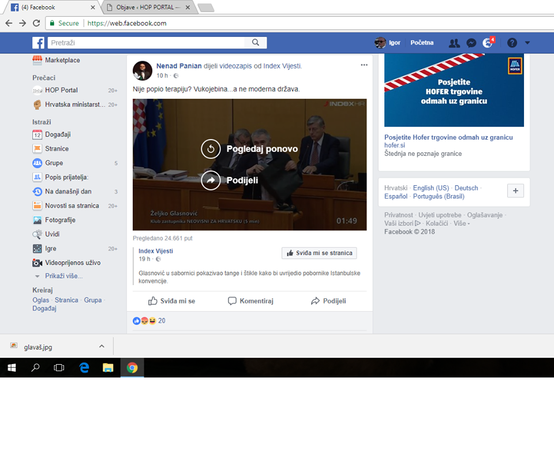The width and height of the screenshot is (554, 464).
Task: Like the Index Vijesti page
Action: 319,253
